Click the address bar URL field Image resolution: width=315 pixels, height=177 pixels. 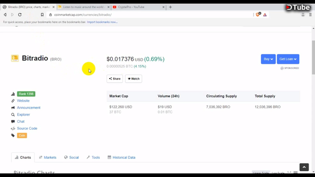click(150, 15)
